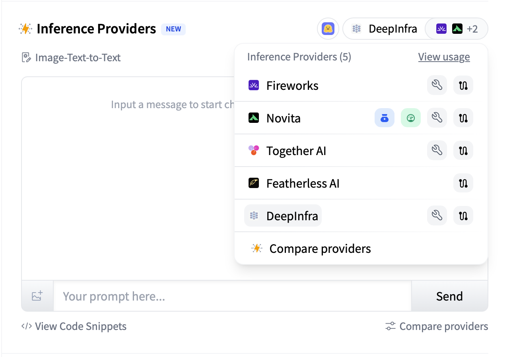
Task: Click the code brackets icon by View Code Snippets
Action: 27,326
